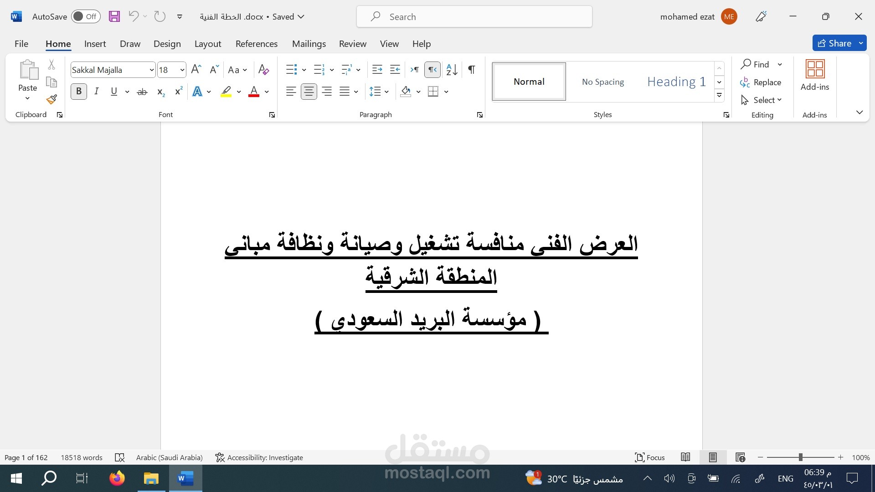Toggle Left-to-Right text direction
Image resolution: width=875 pixels, height=492 pixels.
pyautogui.click(x=414, y=69)
